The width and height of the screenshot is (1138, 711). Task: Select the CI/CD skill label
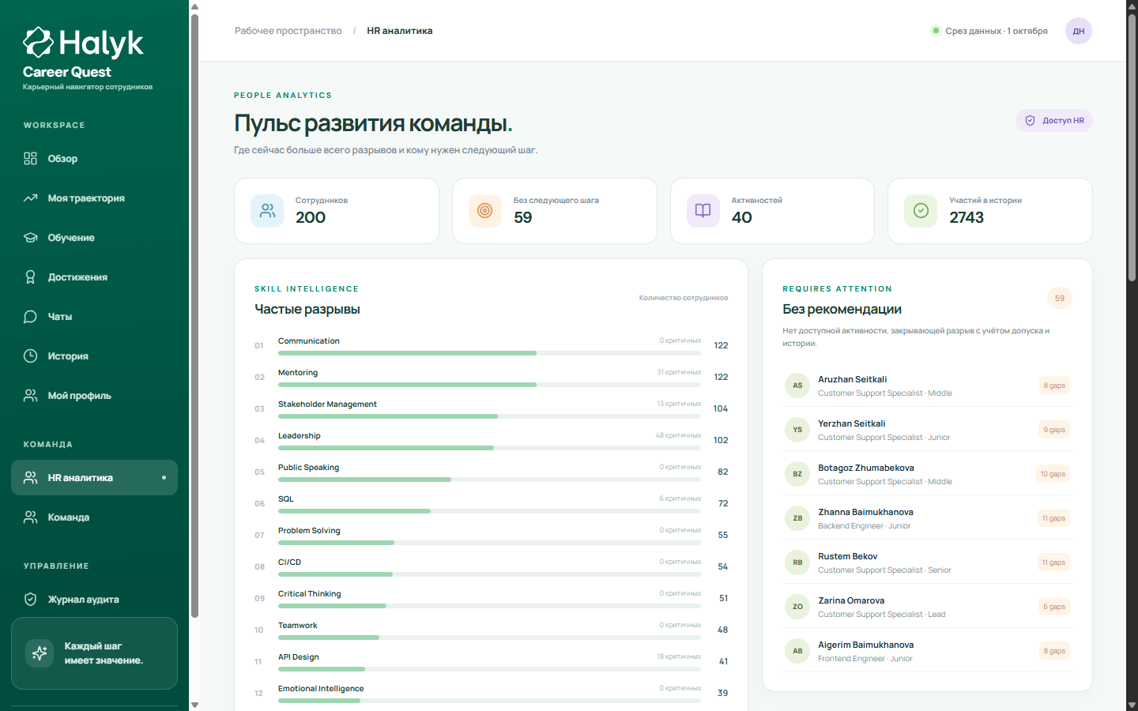coord(289,562)
